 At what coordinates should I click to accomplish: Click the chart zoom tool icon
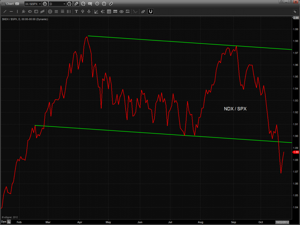click(x=295, y=12)
